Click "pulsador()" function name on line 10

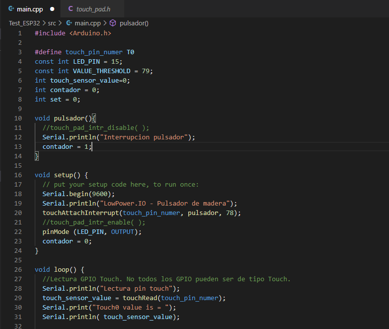click(73, 118)
